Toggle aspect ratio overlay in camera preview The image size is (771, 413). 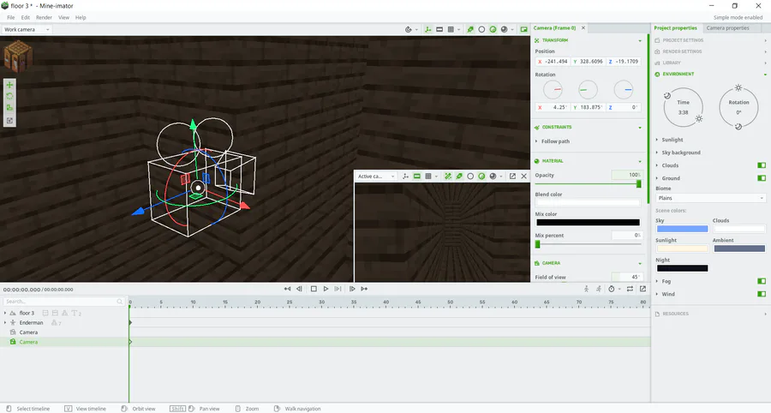pos(417,176)
